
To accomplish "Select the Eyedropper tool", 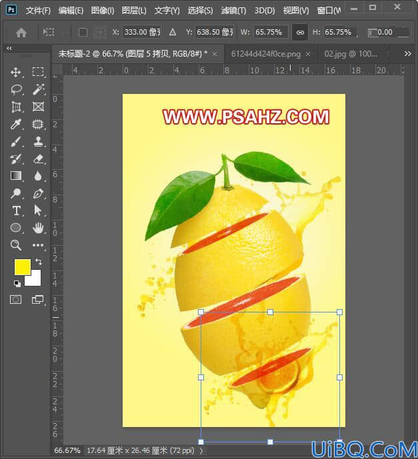I will (15, 124).
